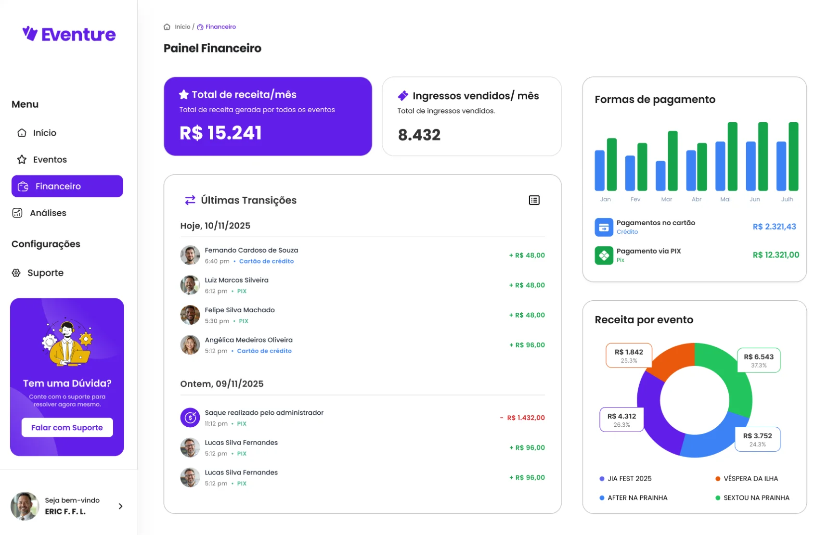Select the Financeiro menu item

tap(67, 186)
